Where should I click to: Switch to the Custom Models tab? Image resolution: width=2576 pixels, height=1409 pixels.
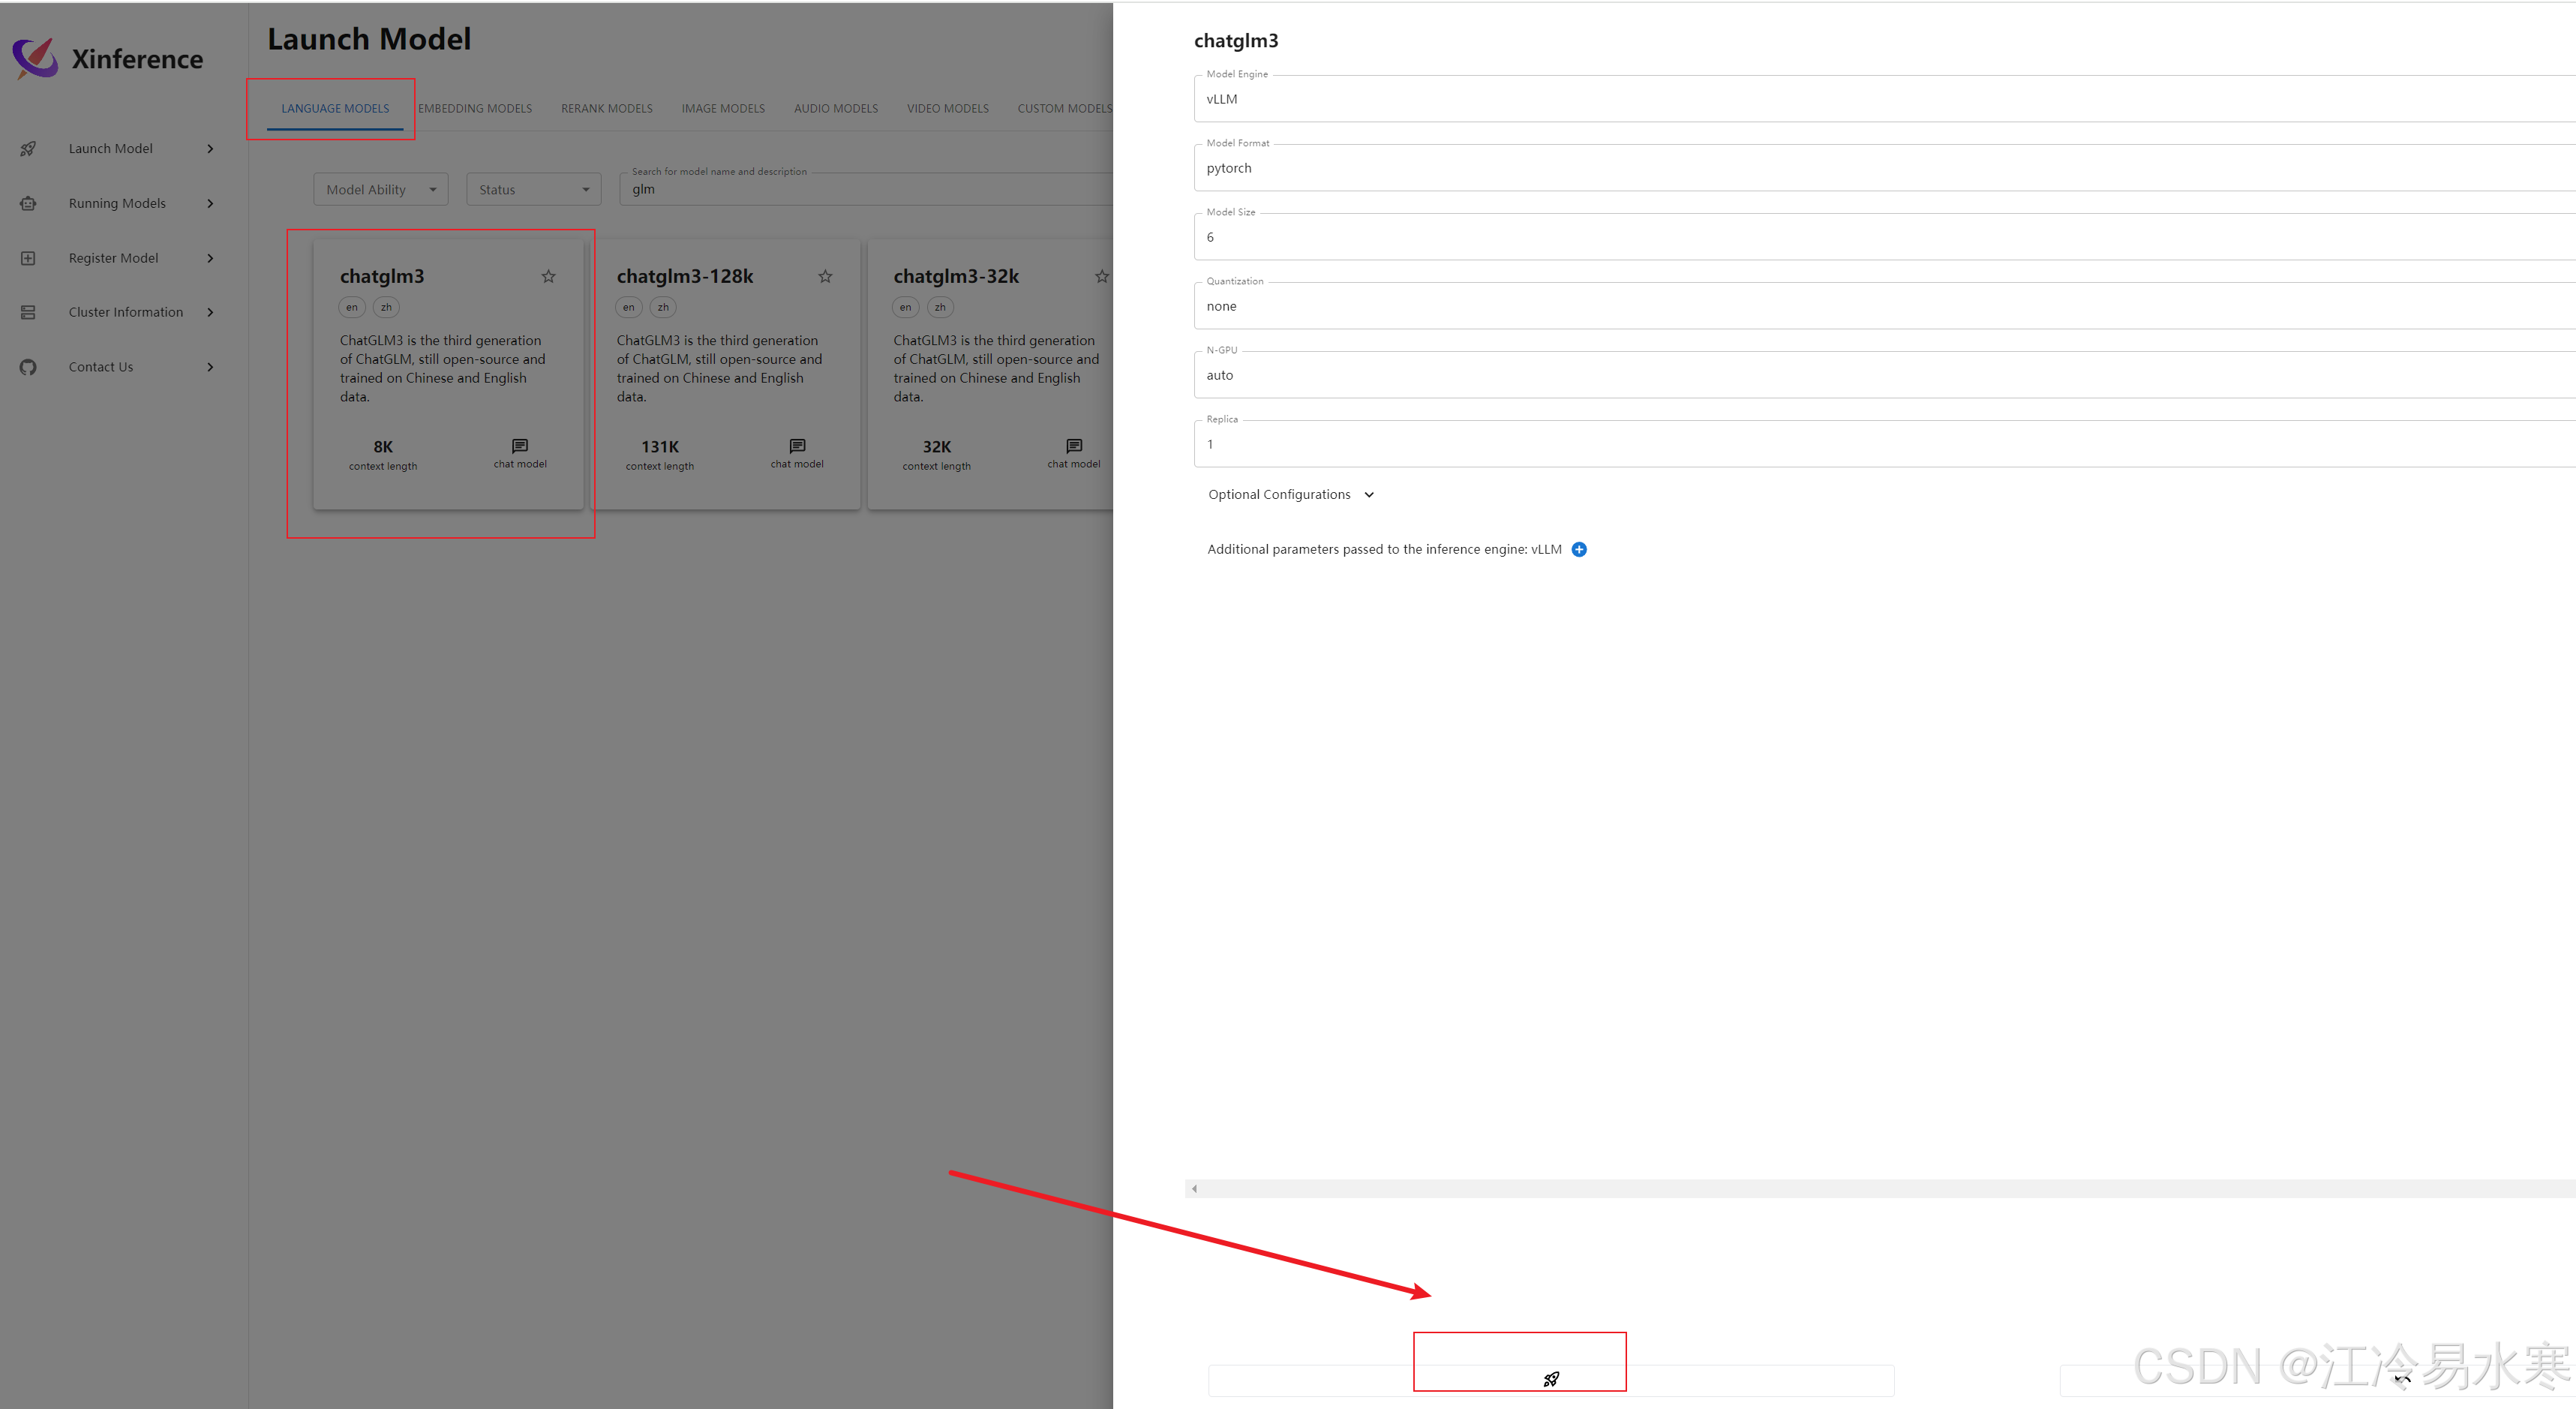1064,108
